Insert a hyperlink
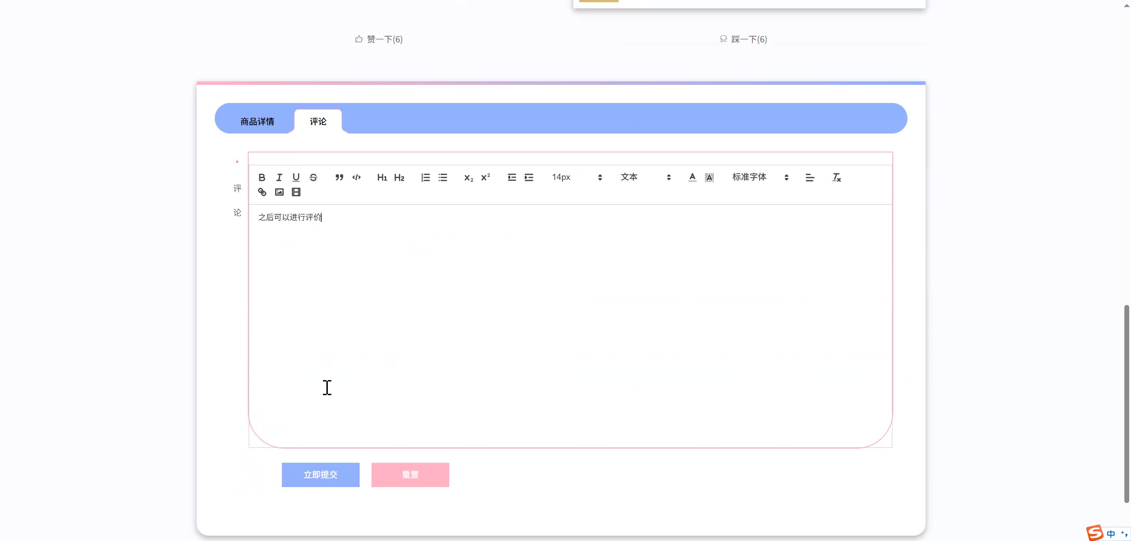Image resolution: width=1131 pixels, height=541 pixels. 262,192
